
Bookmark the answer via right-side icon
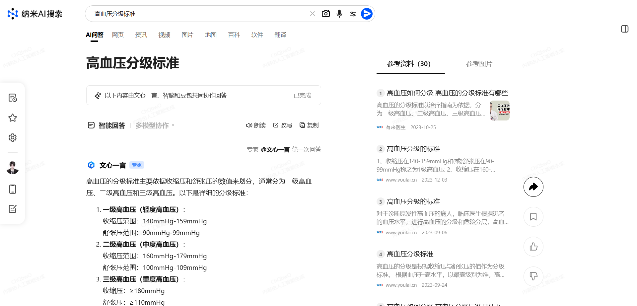pos(533,216)
